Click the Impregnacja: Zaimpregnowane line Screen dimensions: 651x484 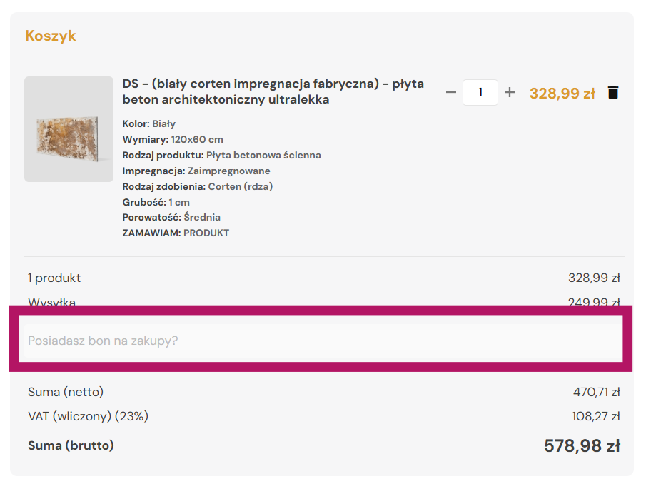coord(196,171)
